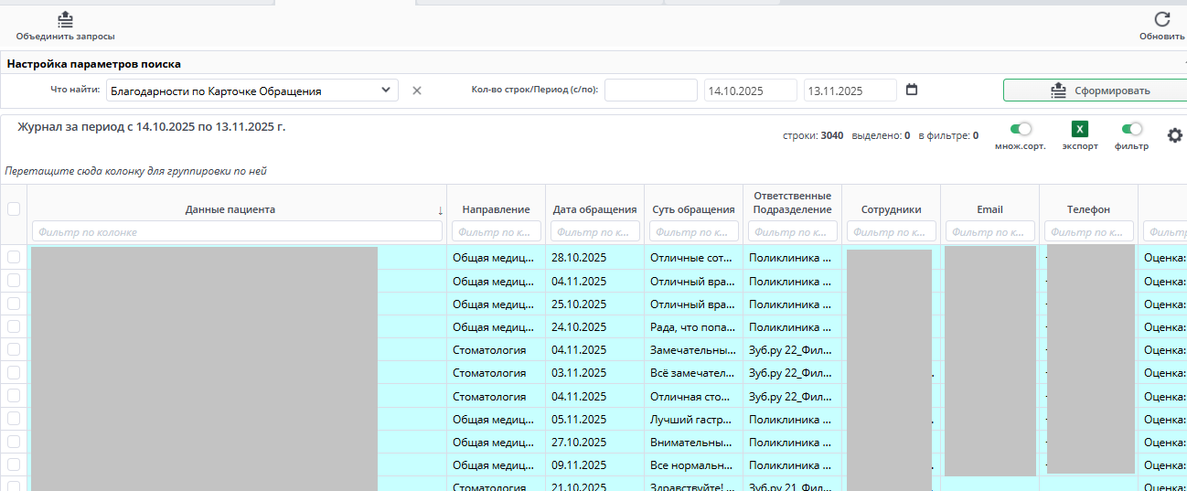Open table settings gear icon
This screenshot has height=491, width=1187.
click(x=1175, y=135)
